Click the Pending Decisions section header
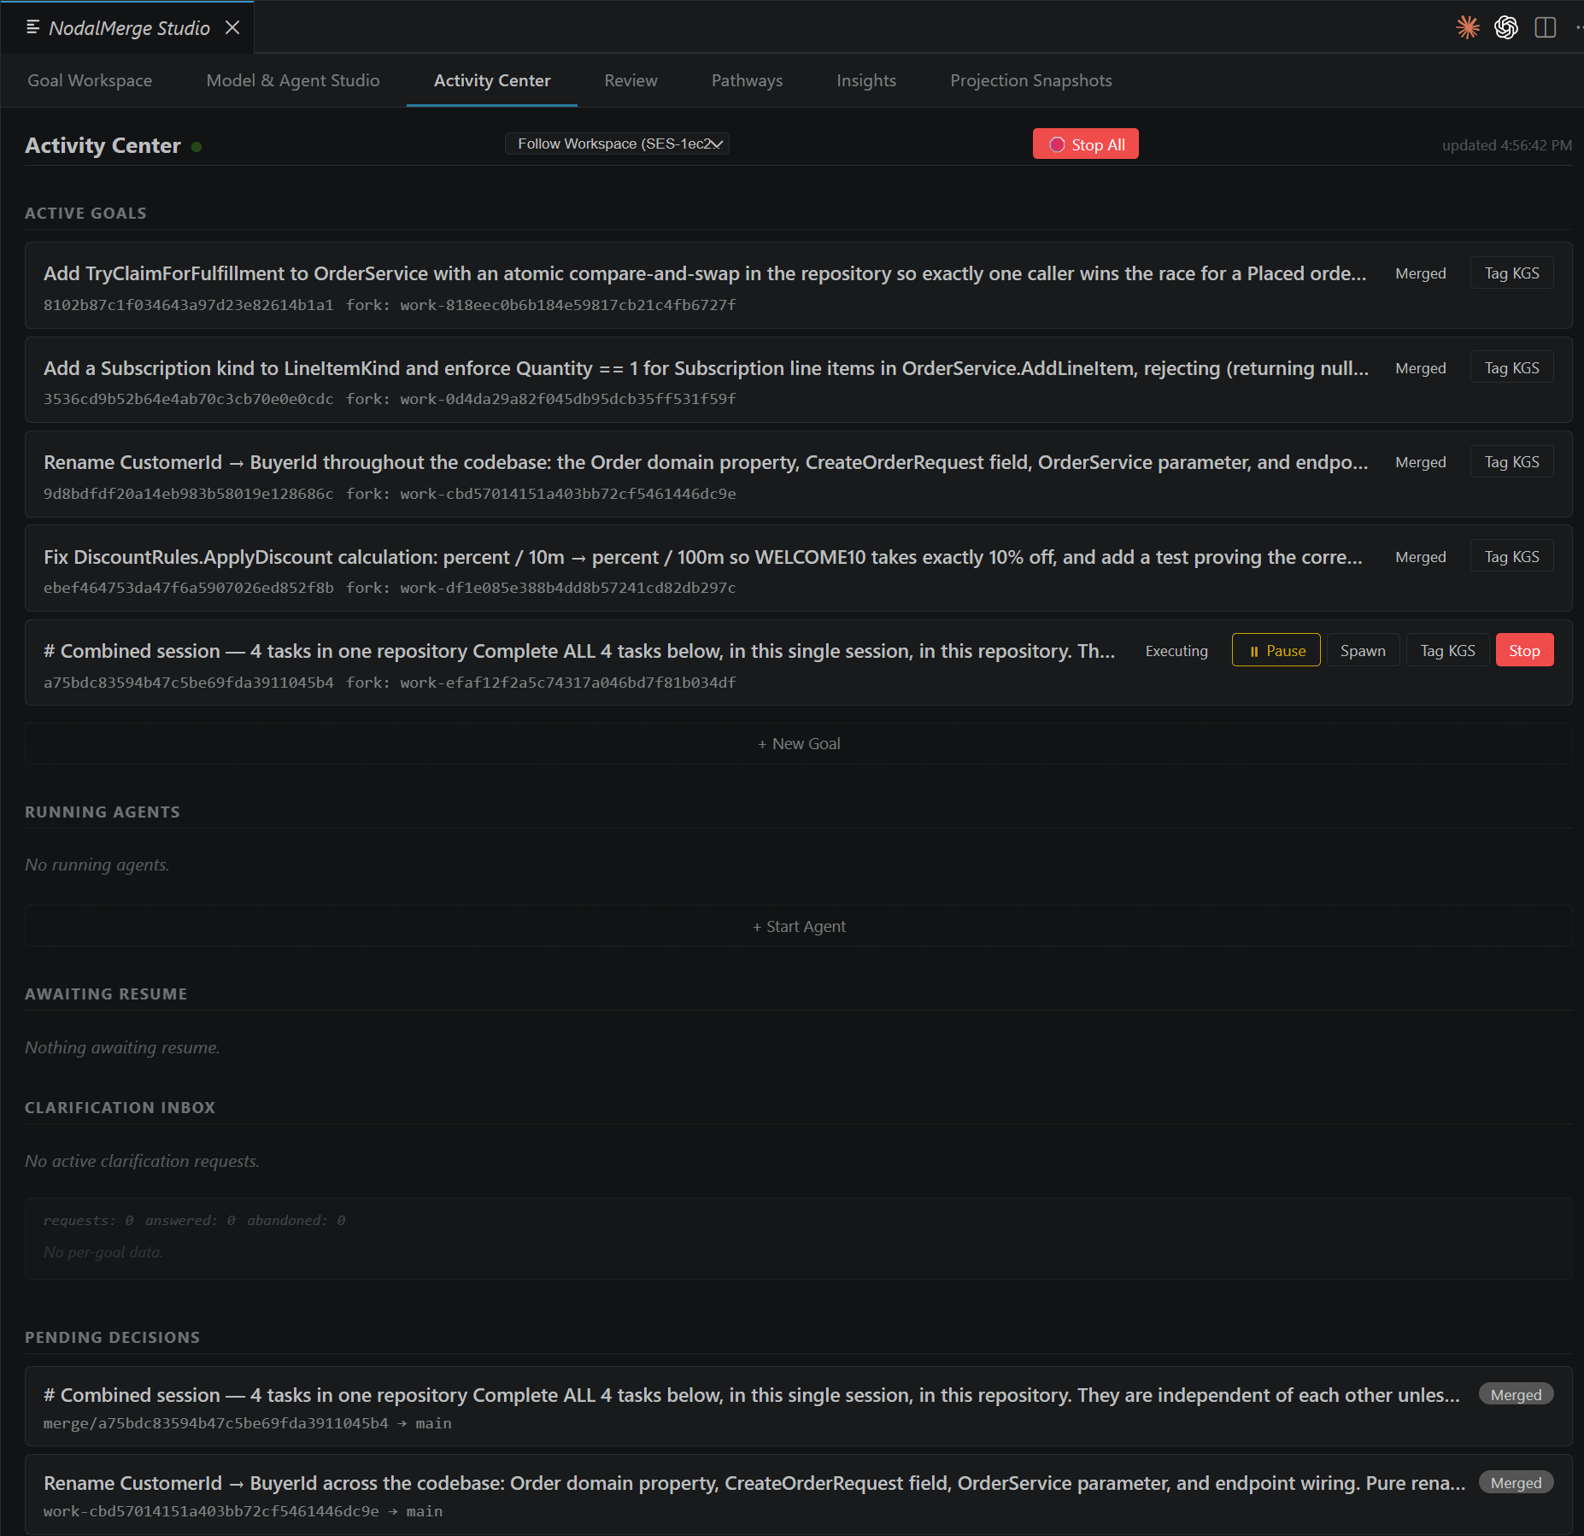The image size is (1584, 1536). [x=112, y=1338]
